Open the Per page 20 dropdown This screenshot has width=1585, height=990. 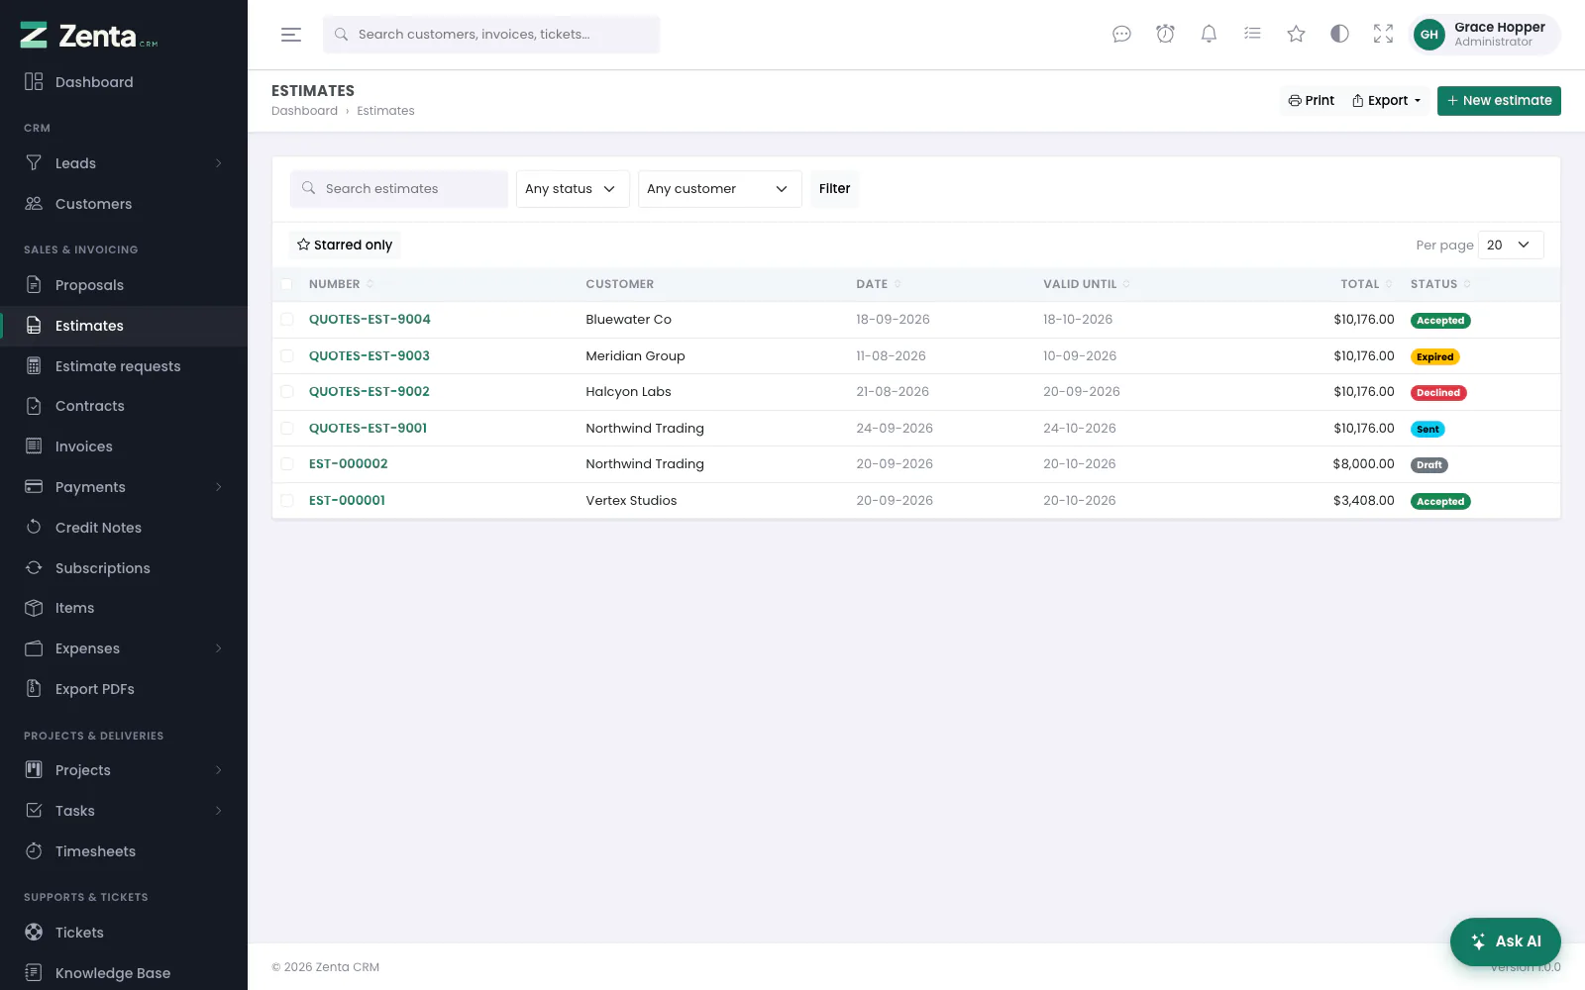click(x=1511, y=245)
